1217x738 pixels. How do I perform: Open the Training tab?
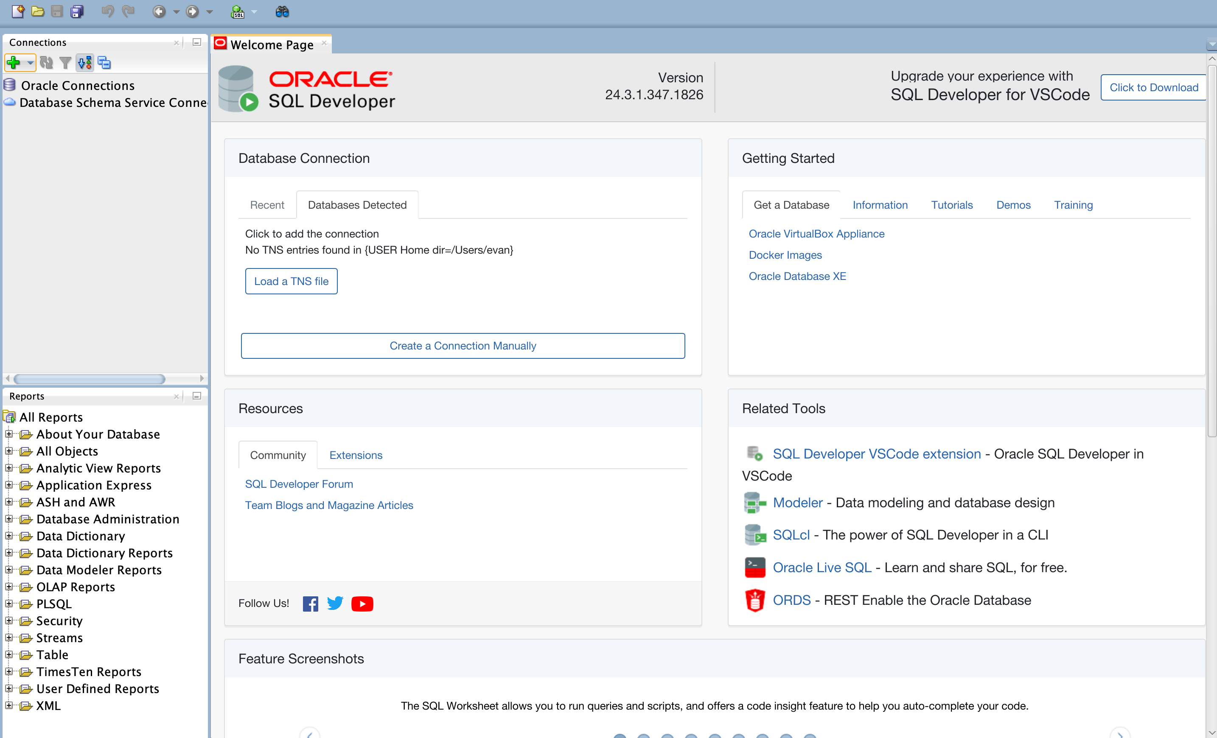[1073, 205]
